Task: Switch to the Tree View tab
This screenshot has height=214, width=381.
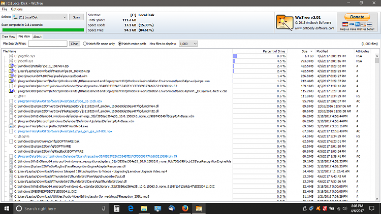Action: pyautogui.click(x=9, y=37)
